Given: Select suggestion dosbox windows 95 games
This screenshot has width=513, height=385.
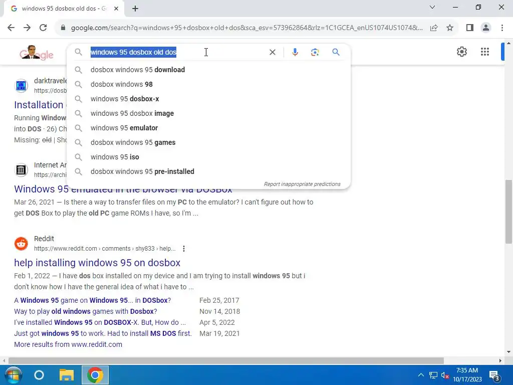Looking at the screenshot, I should [208, 142].
